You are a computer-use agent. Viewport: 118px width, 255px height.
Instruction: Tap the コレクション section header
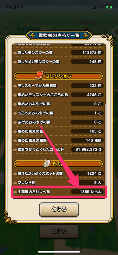(x=59, y=76)
